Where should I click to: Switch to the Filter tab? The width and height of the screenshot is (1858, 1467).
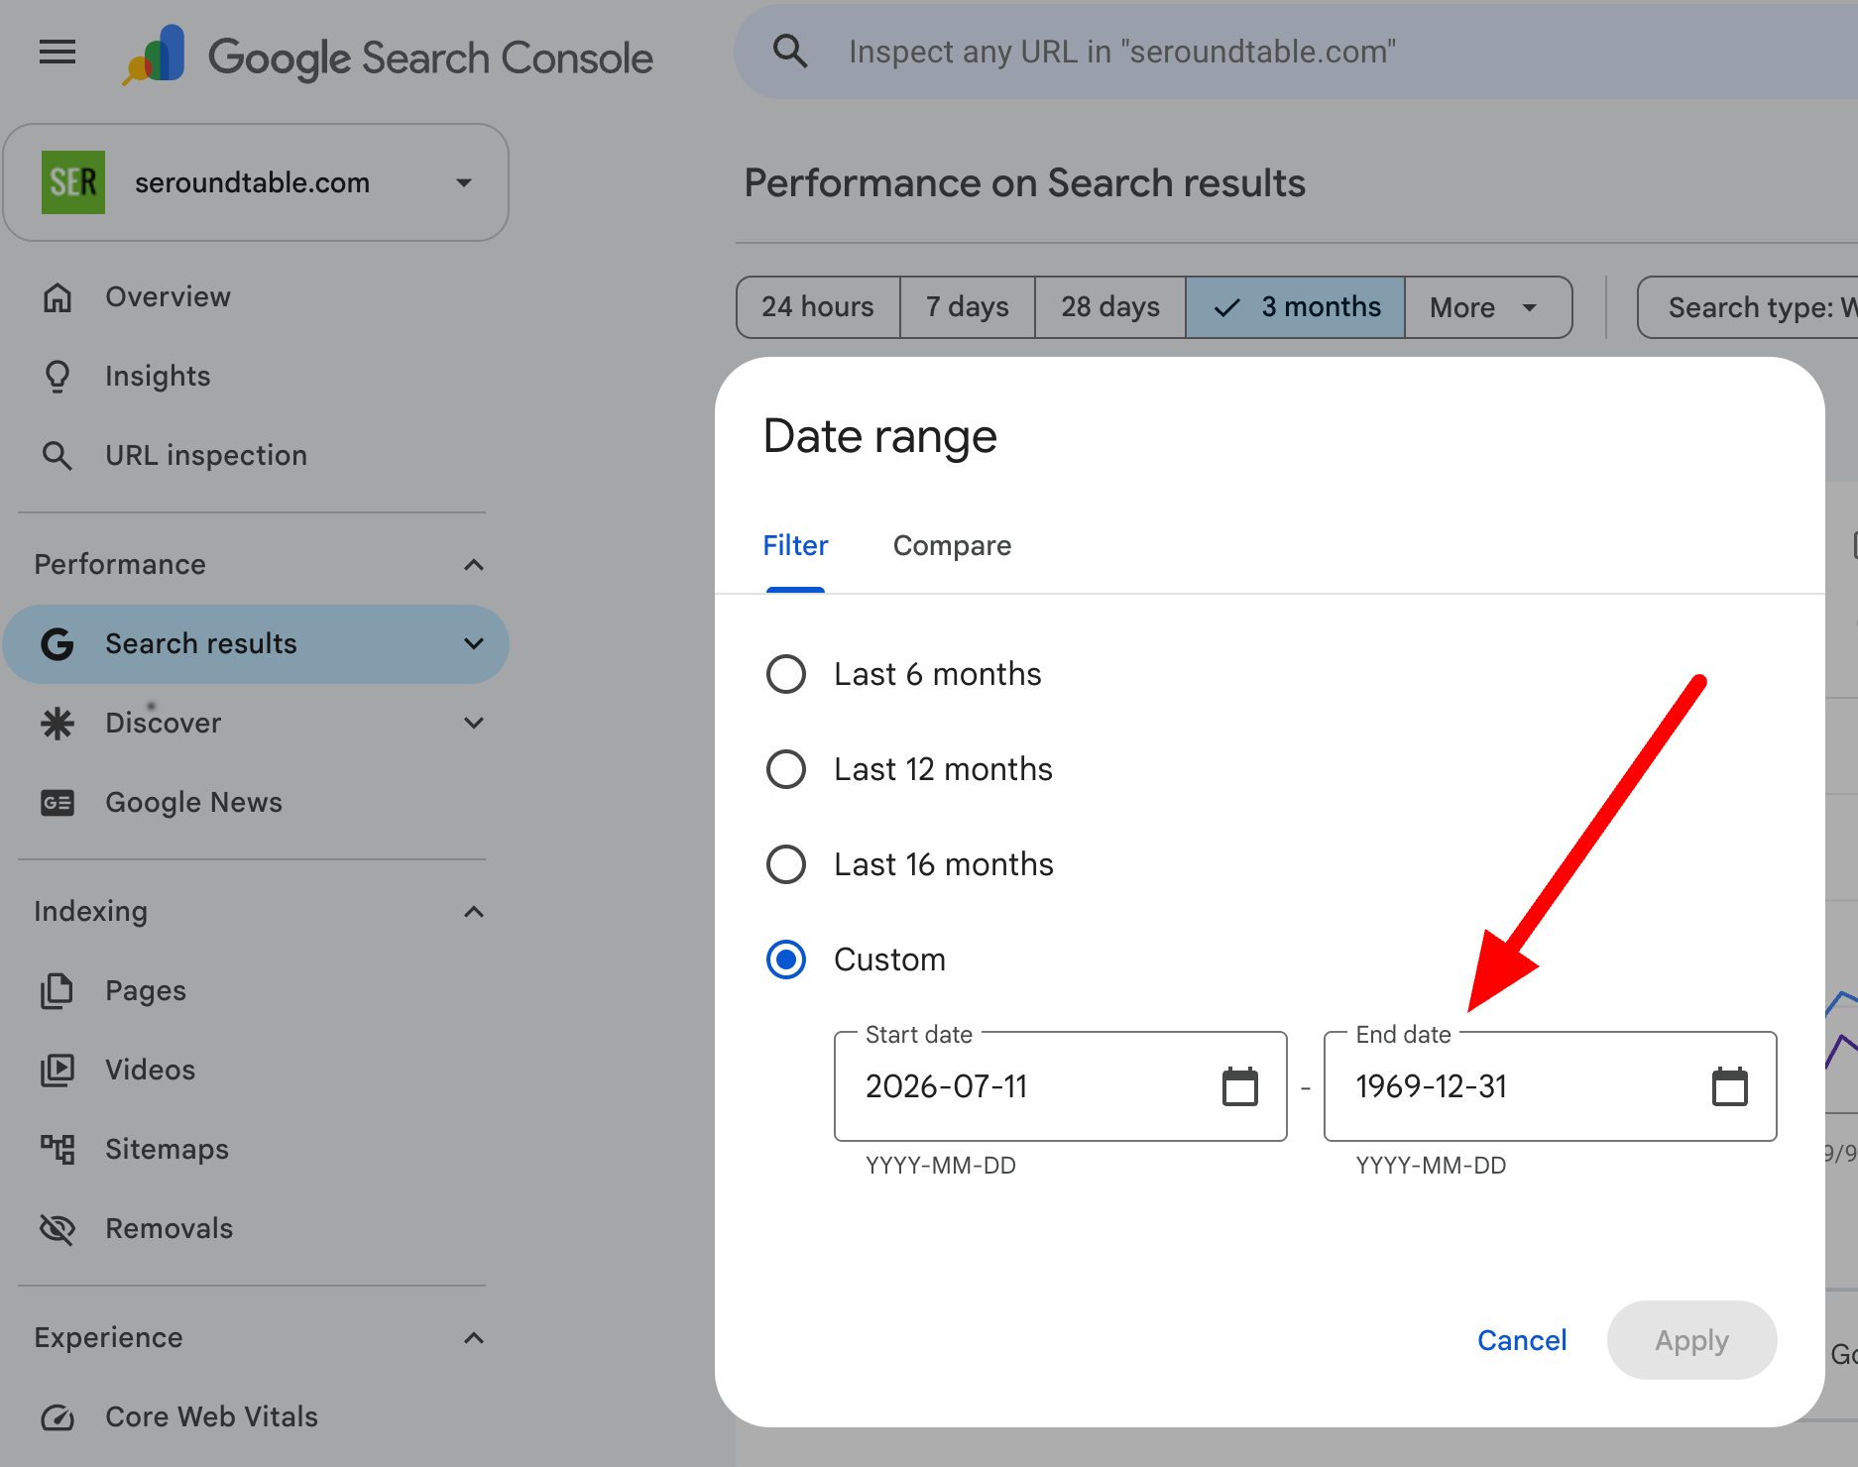click(x=795, y=546)
